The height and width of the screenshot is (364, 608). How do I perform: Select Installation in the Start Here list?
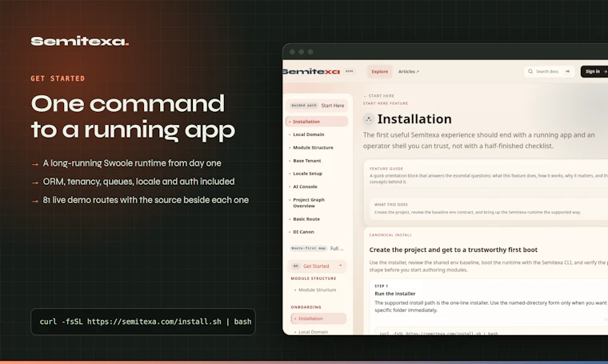click(x=317, y=122)
